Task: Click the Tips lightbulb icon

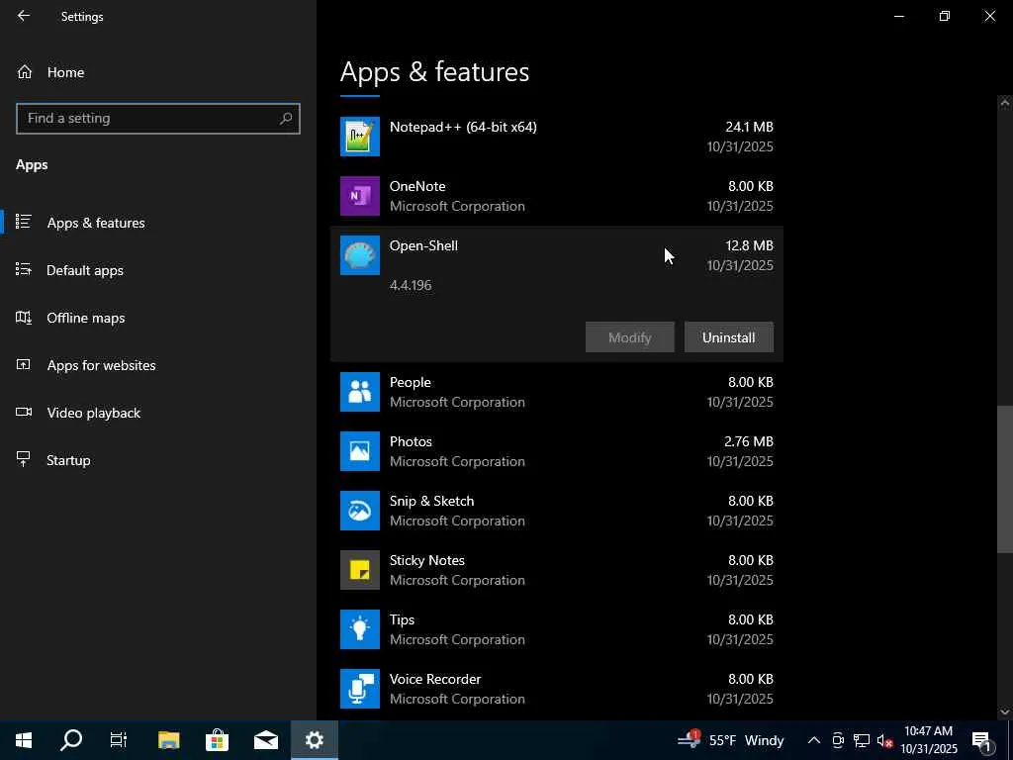Action: click(x=360, y=629)
